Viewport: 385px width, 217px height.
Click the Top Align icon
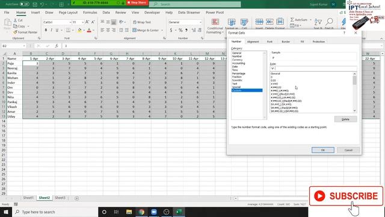102,22
